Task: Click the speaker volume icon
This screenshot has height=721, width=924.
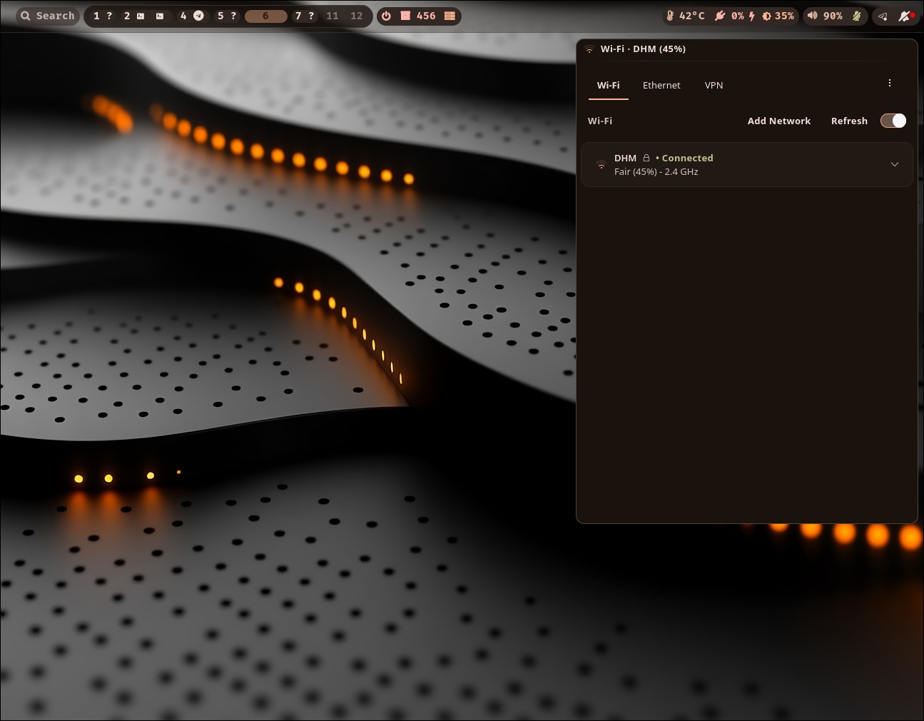Action: pos(812,16)
